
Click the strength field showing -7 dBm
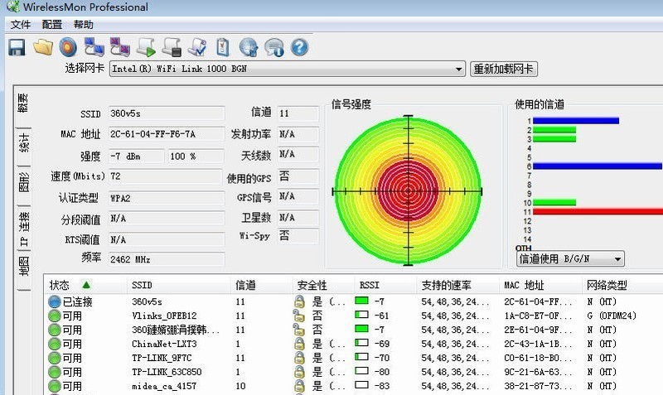136,156
